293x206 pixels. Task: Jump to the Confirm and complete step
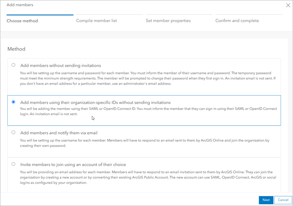tap(237, 21)
